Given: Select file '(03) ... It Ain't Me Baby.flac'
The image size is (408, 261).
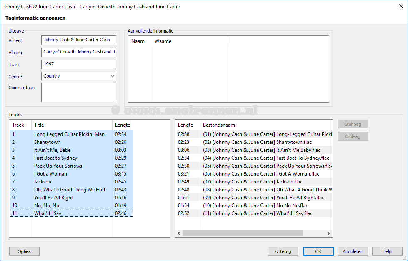Looking at the screenshot, I should click(x=254, y=150).
